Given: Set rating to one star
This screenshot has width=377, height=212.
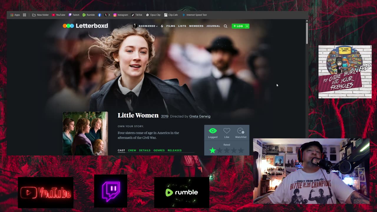Looking at the screenshot, I should click(x=212, y=150).
